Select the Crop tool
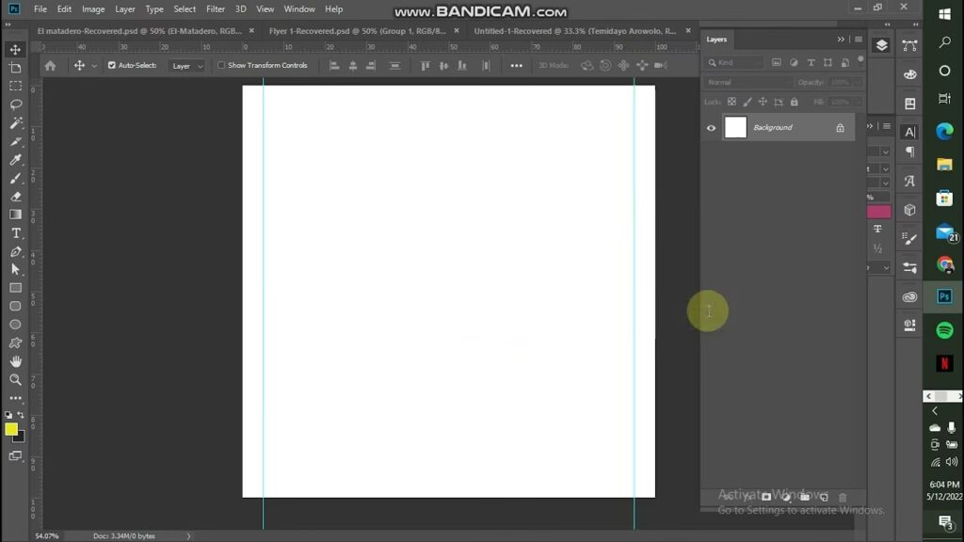The width and height of the screenshot is (964, 542). 15,69
